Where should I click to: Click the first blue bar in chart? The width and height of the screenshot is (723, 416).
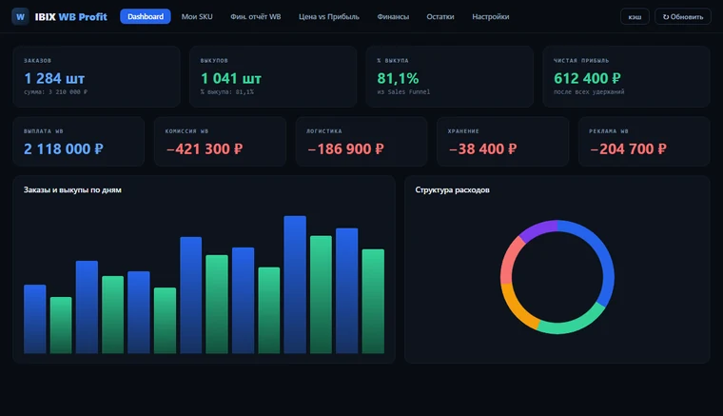pos(35,319)
